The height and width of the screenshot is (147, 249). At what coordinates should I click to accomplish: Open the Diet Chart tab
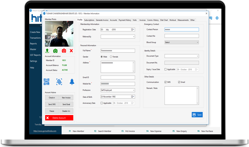[x=164, y=20]
